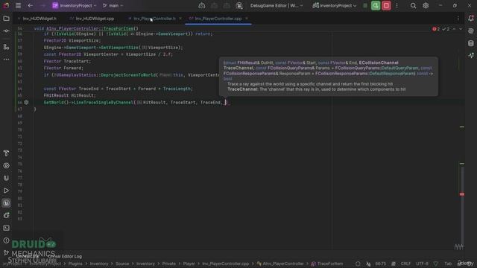Screen dimensions: 477x268
Task: Click the checkmark warnings count
Action: pos(446,29)
